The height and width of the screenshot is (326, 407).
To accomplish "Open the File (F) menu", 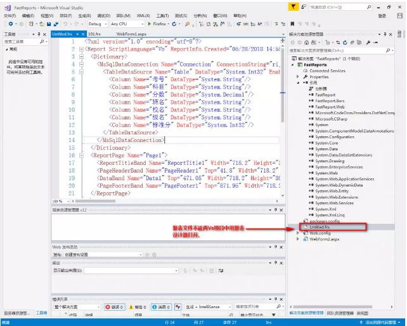I will coord(10,16).
